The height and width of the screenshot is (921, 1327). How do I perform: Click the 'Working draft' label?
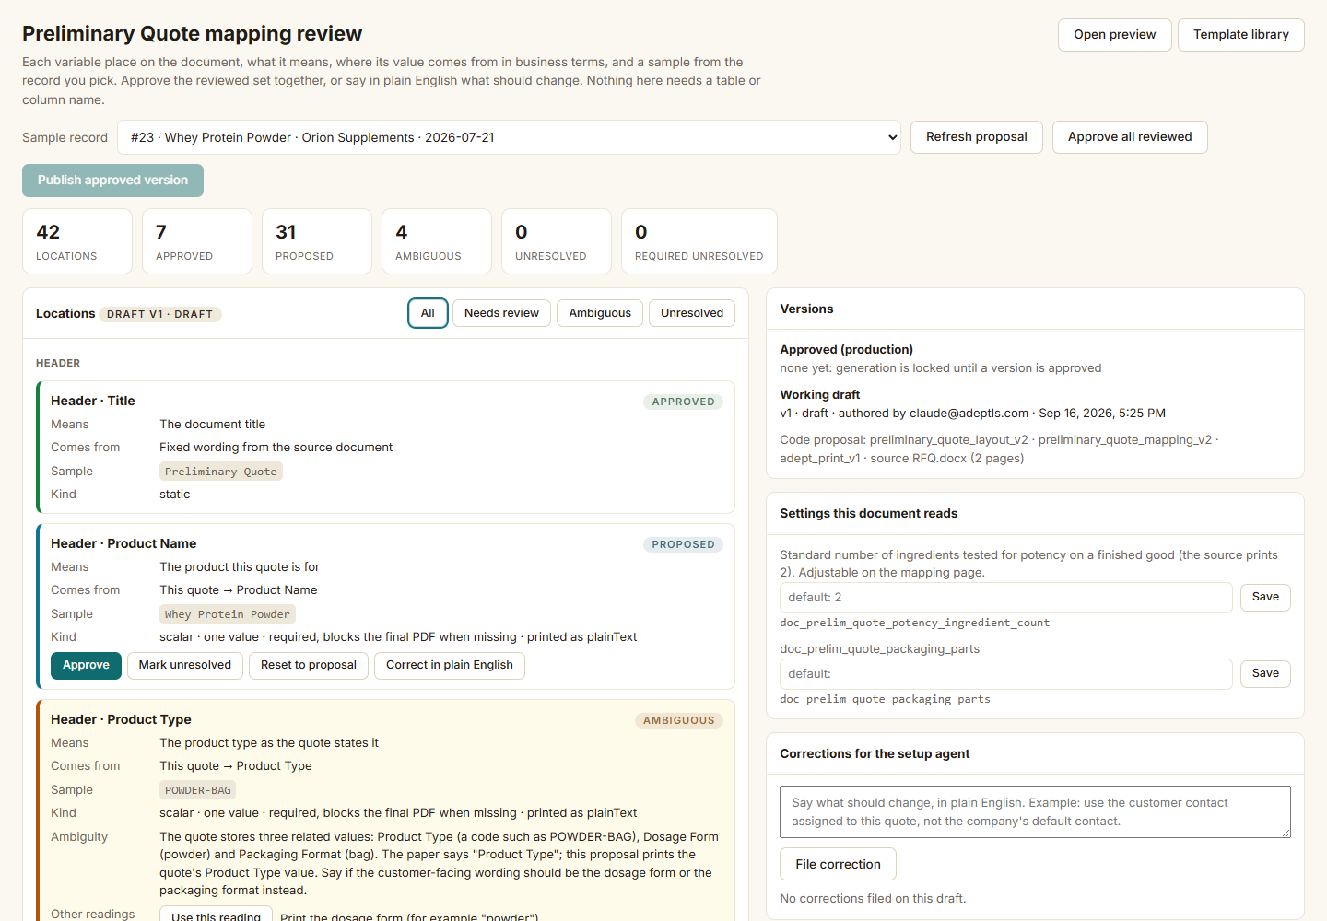click(820, 394)
